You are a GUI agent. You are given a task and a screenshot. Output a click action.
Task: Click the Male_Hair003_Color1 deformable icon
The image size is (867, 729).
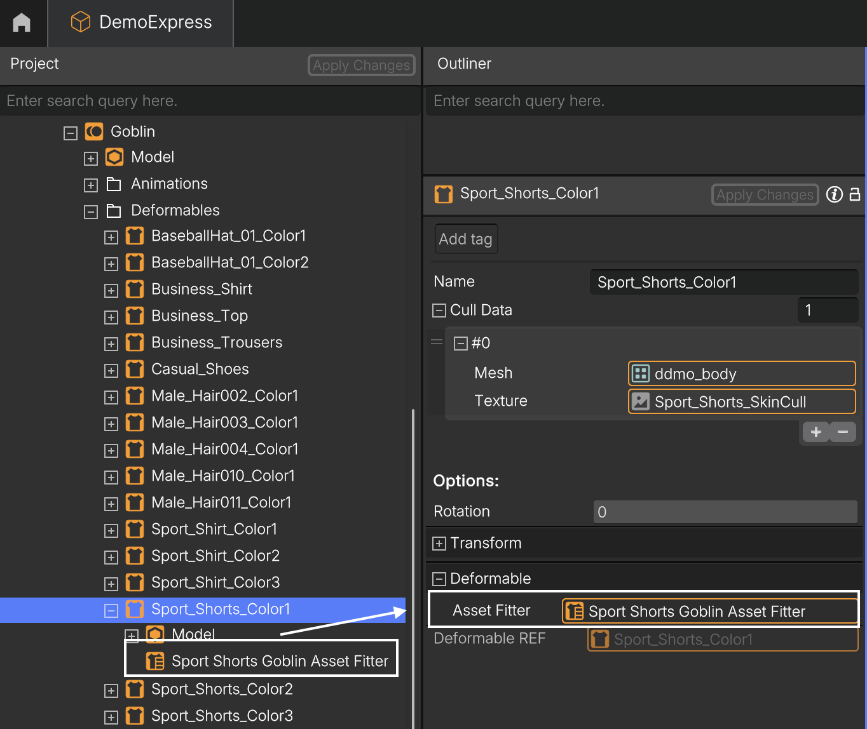[x=135, y=423]
